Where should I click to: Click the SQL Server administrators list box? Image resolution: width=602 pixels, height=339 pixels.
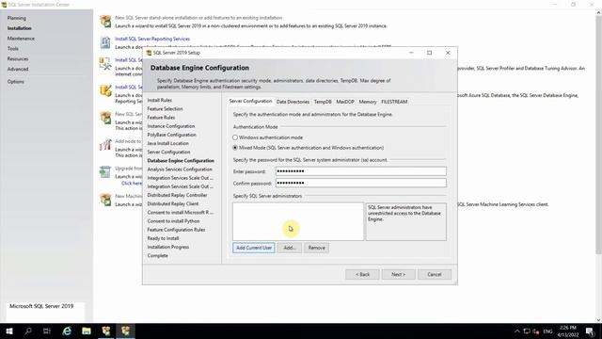pyautogui.click(x=298, y=221)
